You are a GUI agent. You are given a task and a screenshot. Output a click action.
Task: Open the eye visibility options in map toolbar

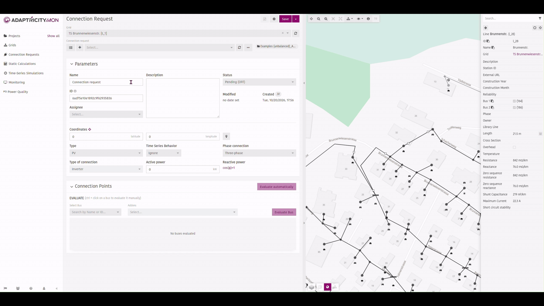coord(360,19)
